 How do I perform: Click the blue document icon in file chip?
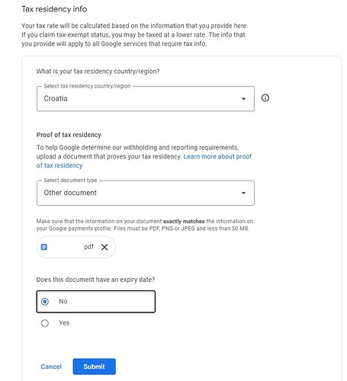[44, 247]
